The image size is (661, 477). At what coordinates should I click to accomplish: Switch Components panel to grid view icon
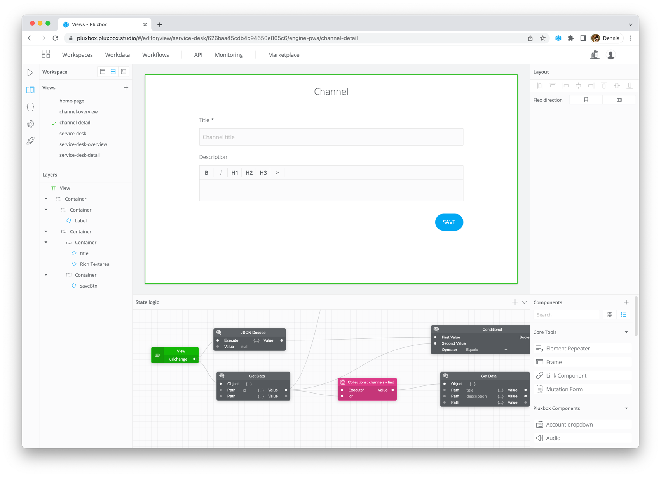610,314
